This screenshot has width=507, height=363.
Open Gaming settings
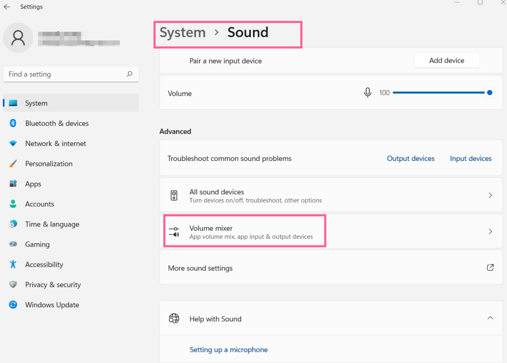coord(71,244)
